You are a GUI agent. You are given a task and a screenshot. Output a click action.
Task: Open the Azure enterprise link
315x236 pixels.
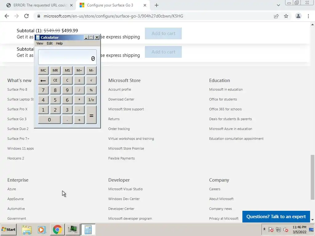pos(12,189)
